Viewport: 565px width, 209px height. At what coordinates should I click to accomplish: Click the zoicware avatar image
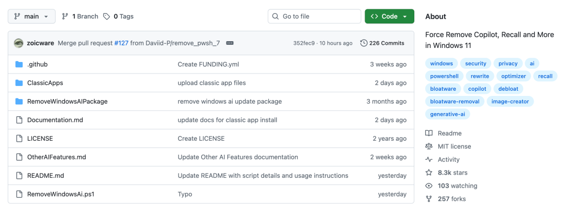(19, 43)
